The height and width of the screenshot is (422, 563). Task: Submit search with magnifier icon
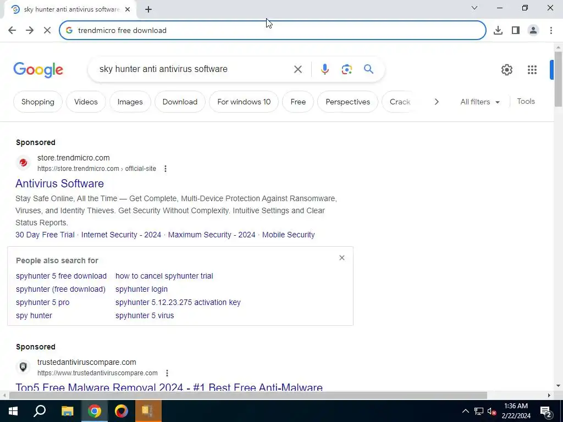click(x=368, y=69)
